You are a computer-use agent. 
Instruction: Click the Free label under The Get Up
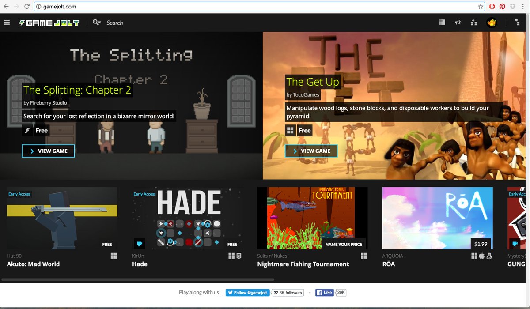tap(304, 131)
